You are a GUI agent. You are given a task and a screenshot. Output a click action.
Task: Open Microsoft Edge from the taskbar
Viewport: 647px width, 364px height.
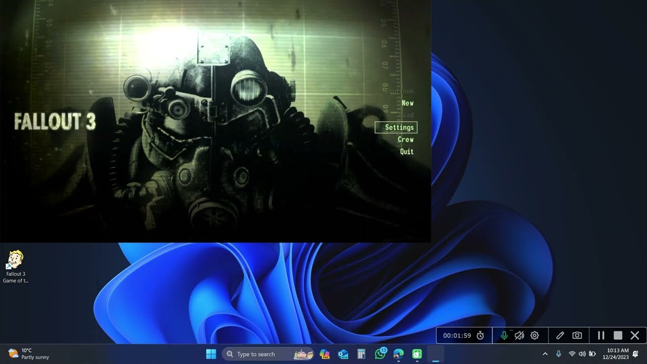[x=399, y=354]
